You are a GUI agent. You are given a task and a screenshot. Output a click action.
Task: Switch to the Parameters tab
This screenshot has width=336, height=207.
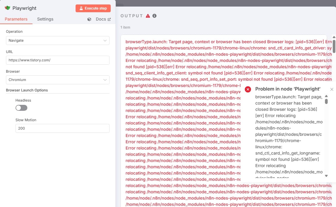16,19
